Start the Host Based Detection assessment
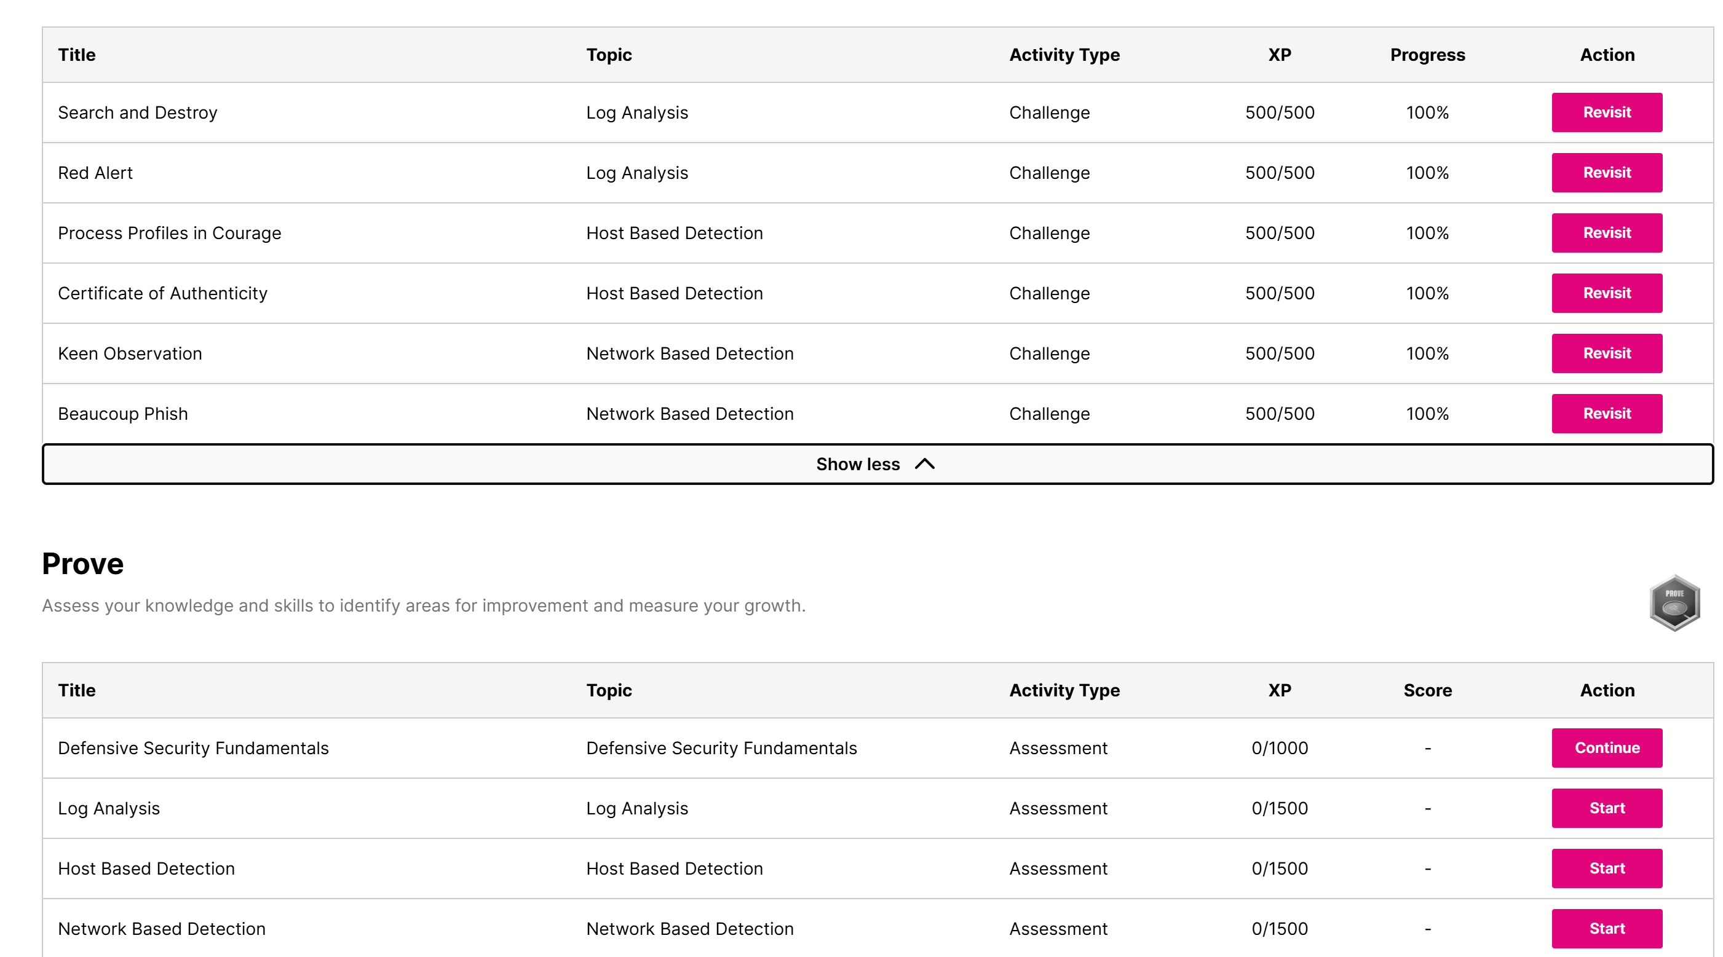 click(x=1606, y=868)
